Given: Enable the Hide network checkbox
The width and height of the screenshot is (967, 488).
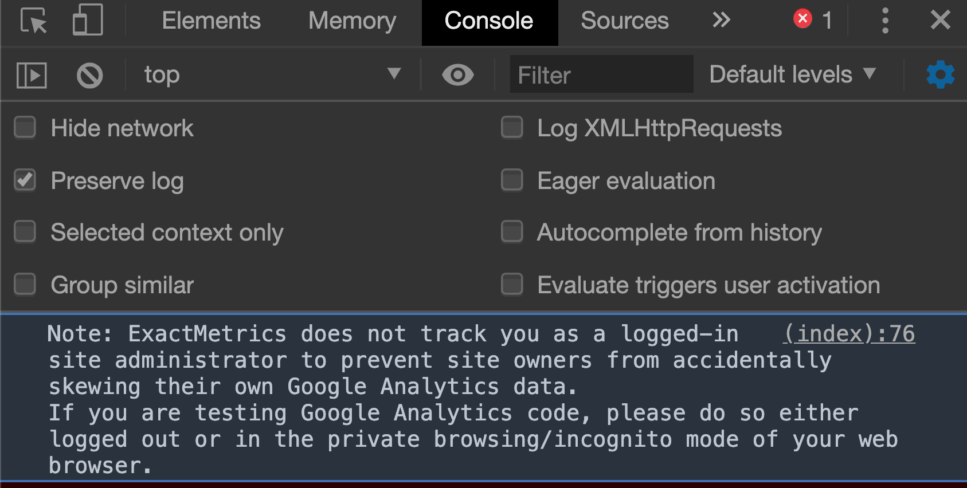Looking at the screenshot, I should (x=25, y=128).
